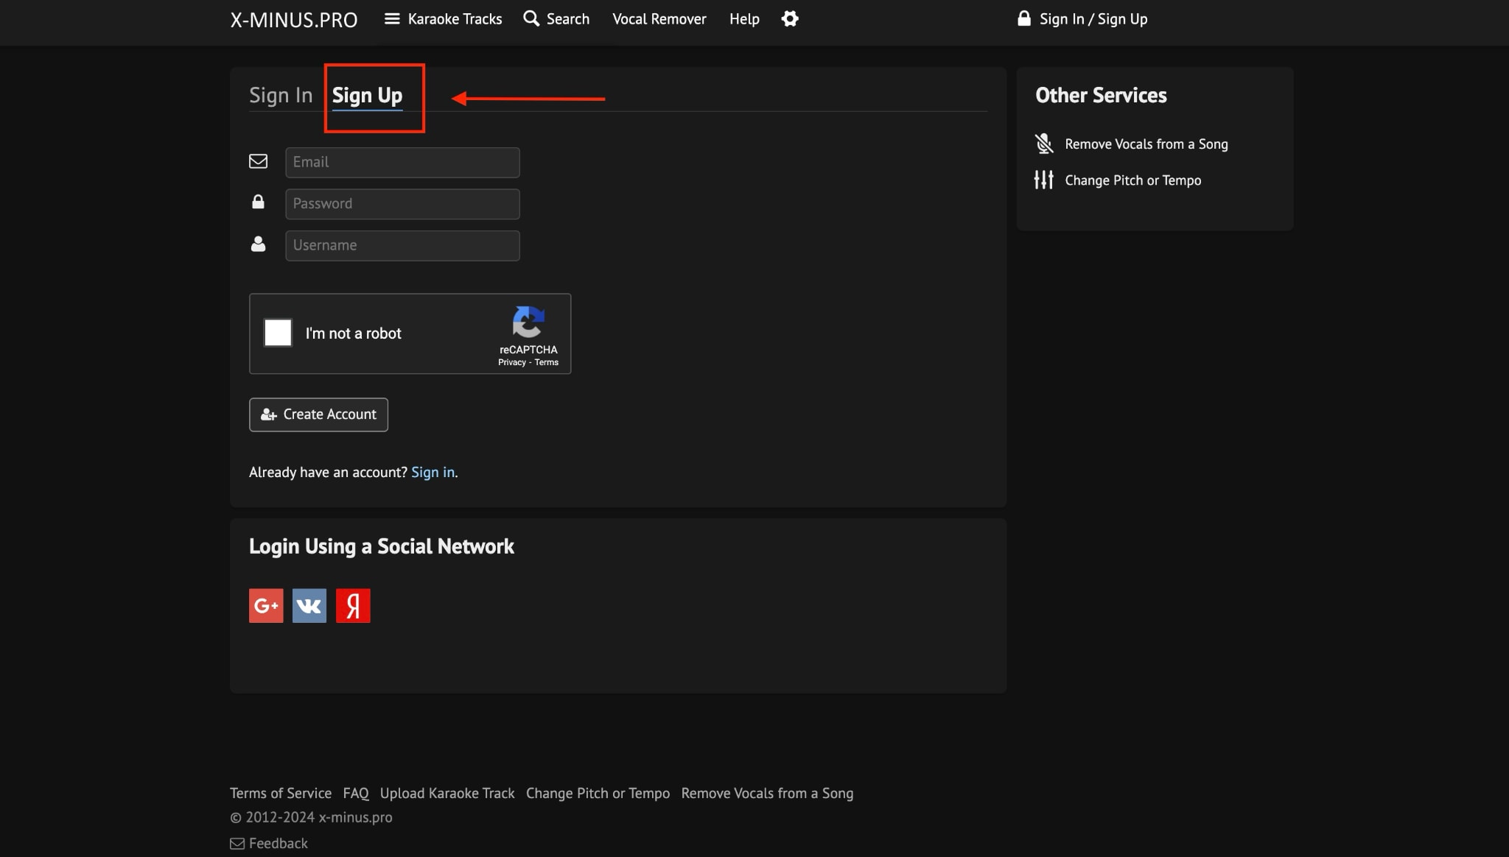Click the Yandex login icon

(353, 605)
